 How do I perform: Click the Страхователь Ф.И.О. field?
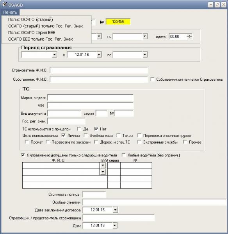pyautogui.click(x=99, y=70)
